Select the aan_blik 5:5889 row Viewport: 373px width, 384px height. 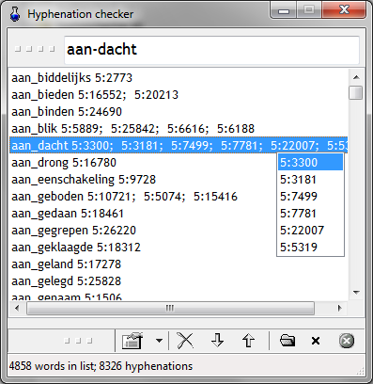pyautogui.click(x=179, y=129)
